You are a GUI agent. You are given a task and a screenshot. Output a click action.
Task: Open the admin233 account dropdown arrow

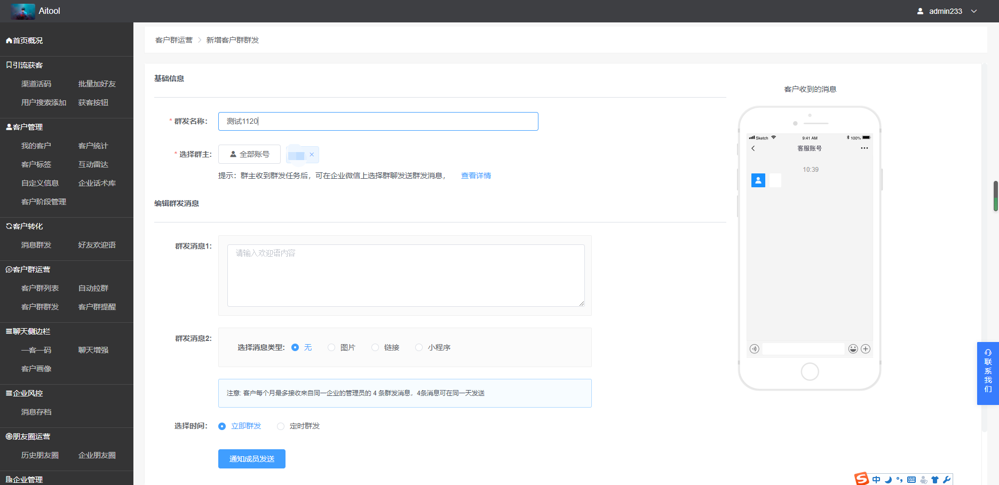[x=974, y=11]
